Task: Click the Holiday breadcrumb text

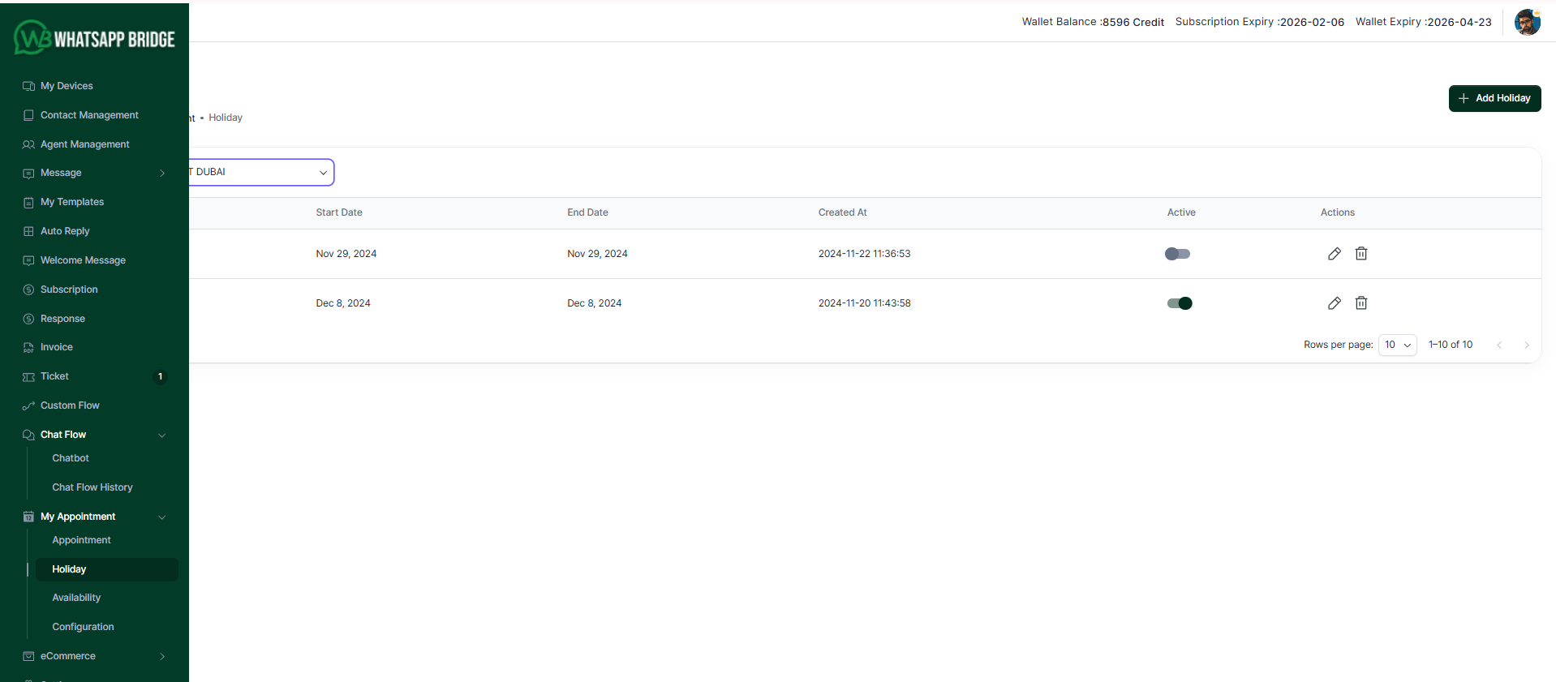Action: pos(226,118)
